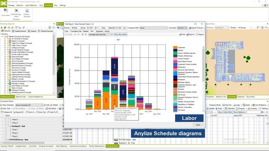Screen dimensions: 269x151
Task: Switch to Spatial Structure view
Action: click(x=19, y=31)
